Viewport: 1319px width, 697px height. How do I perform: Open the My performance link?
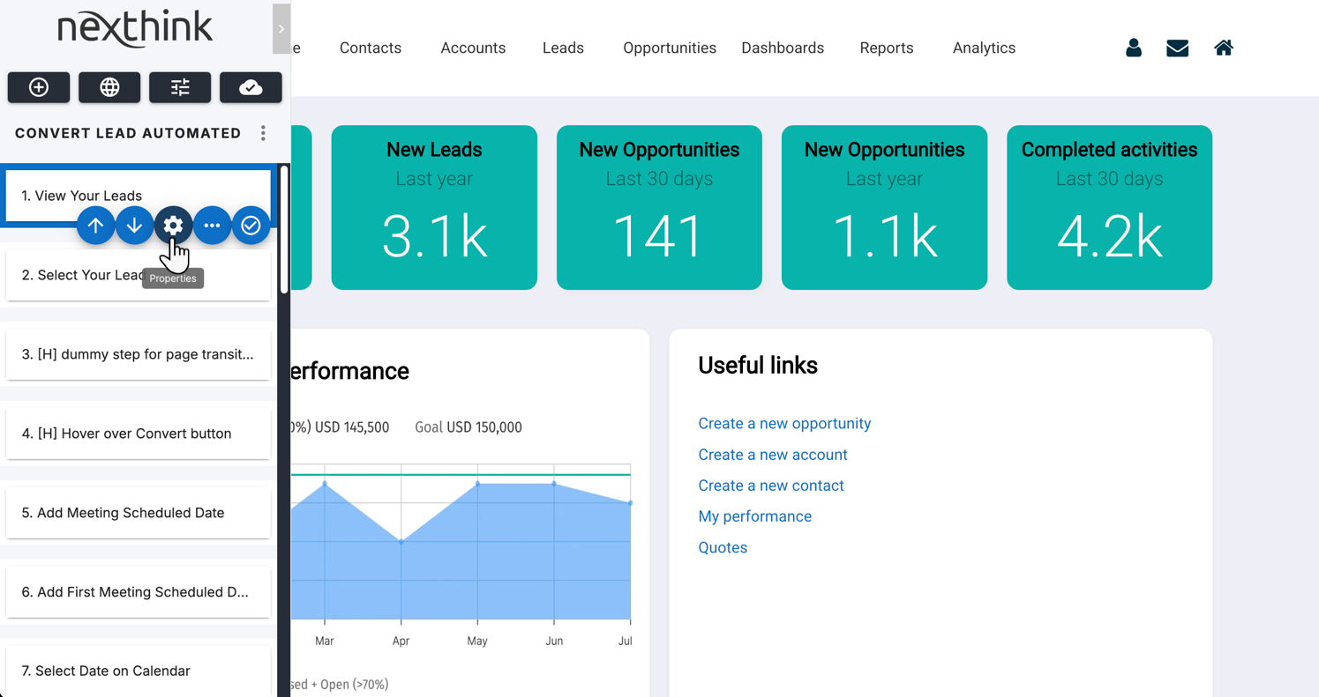pyautogui.click(x=754, y=516)
